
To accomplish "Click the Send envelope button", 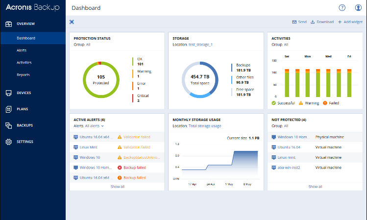I will (x=299, y=22).
